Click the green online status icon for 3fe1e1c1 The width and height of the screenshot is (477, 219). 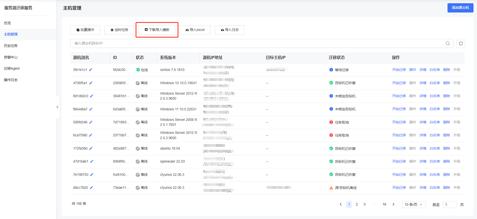[x=138, y=70]
